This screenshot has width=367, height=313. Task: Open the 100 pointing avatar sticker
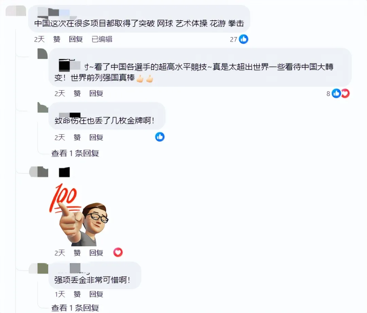[x=78, y=214]
